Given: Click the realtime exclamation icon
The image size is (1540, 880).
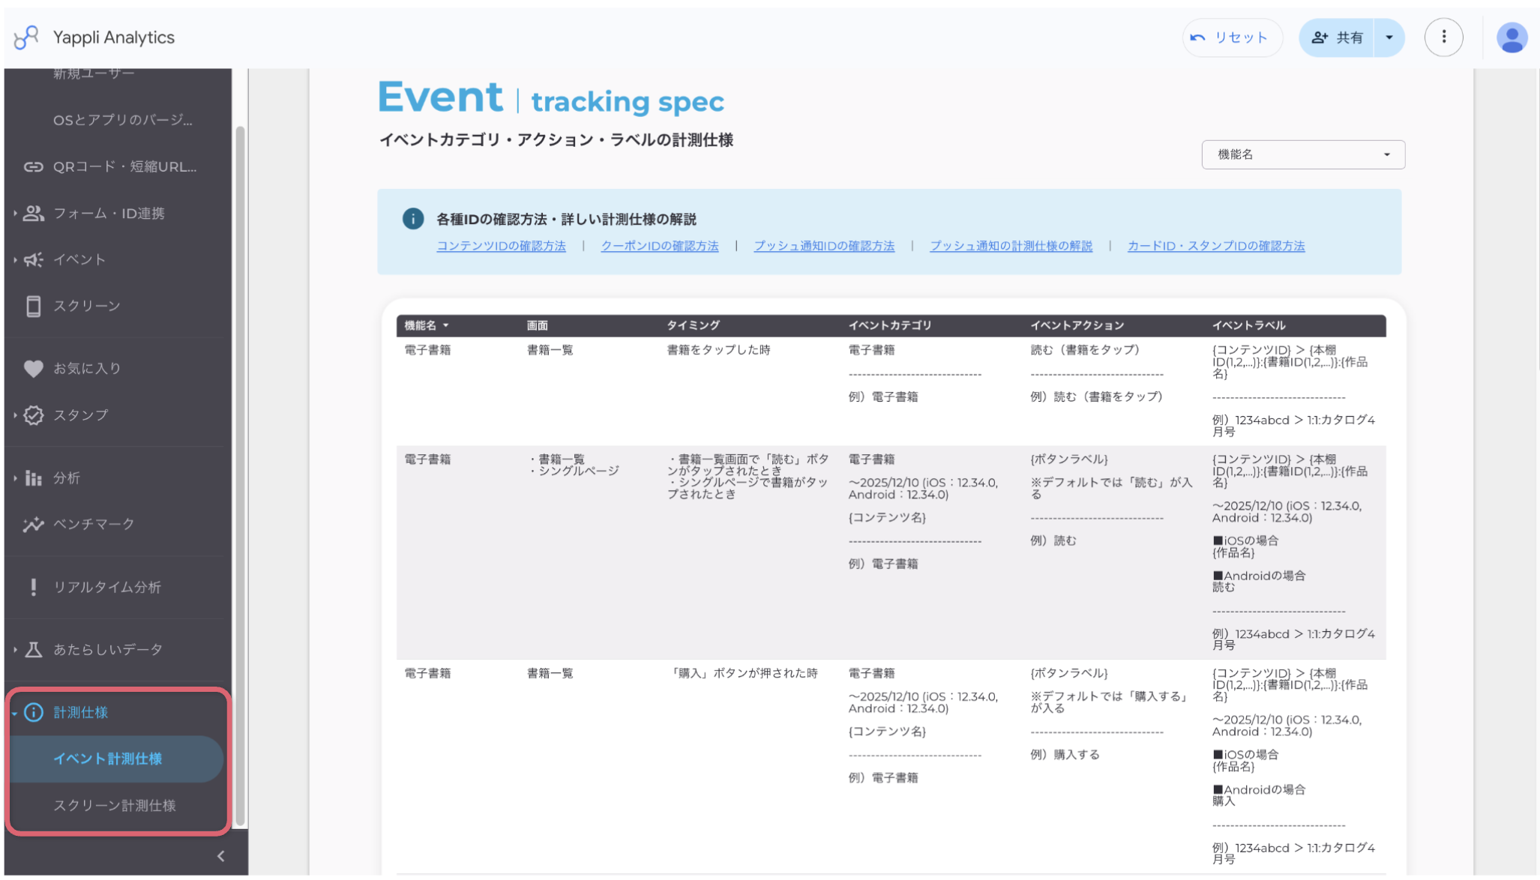Looking at the screenshot, I should pyautogui.click(x=33, y=587).
